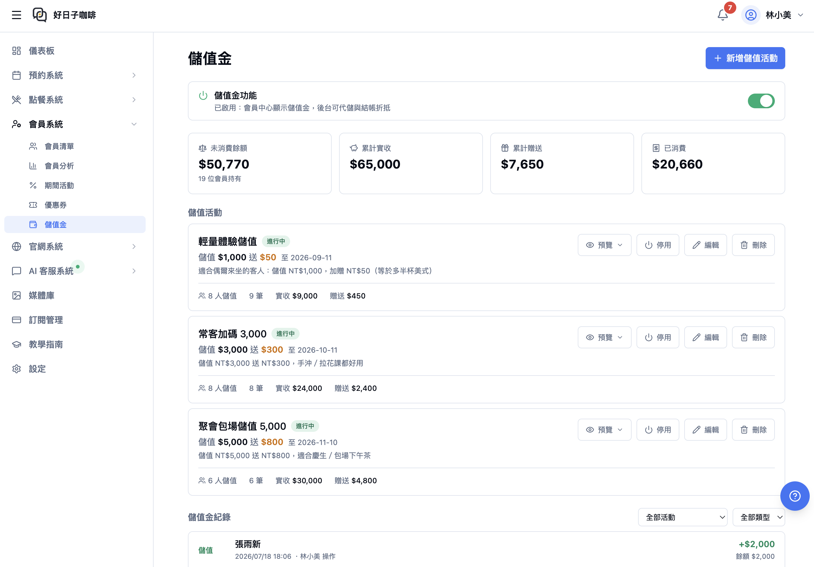
Task: Open 訂閱管理 from the sidebar
Action: coord(75,320)
